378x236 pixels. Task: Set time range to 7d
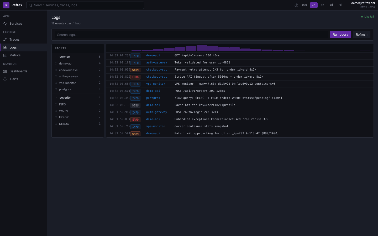340,5
